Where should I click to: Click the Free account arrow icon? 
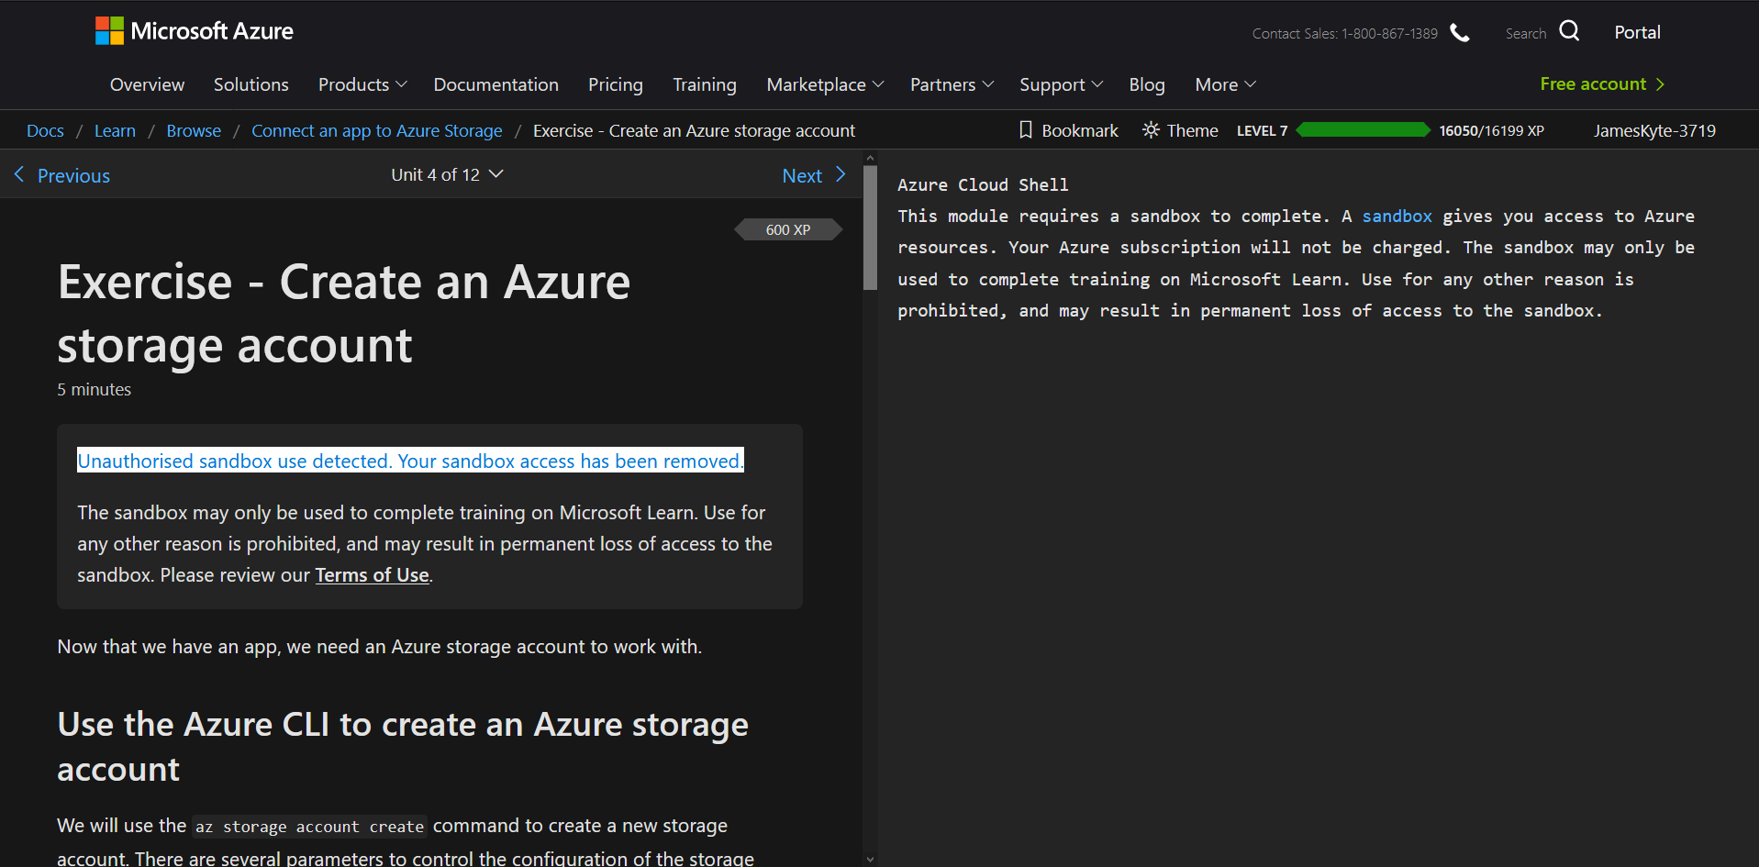point(1660,84)
